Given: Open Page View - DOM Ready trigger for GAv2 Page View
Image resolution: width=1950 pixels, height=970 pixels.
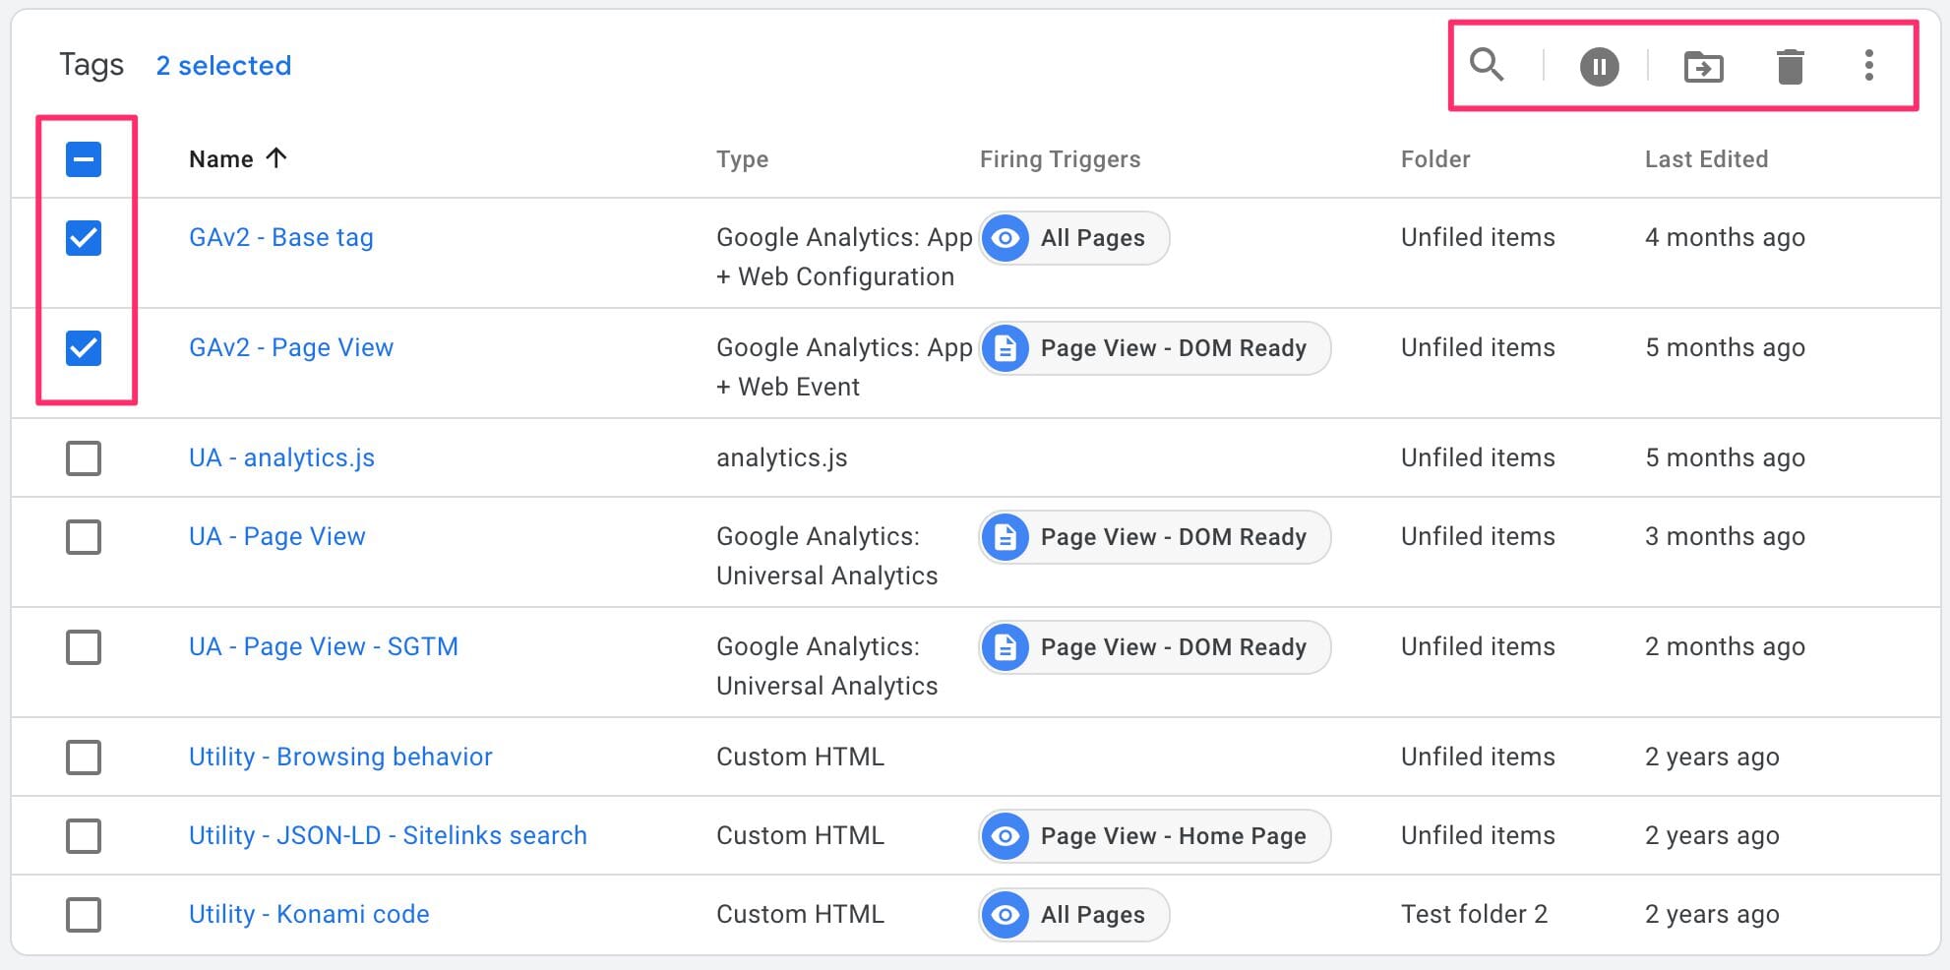Looking at the screenshot, I should coord(1154,348).
